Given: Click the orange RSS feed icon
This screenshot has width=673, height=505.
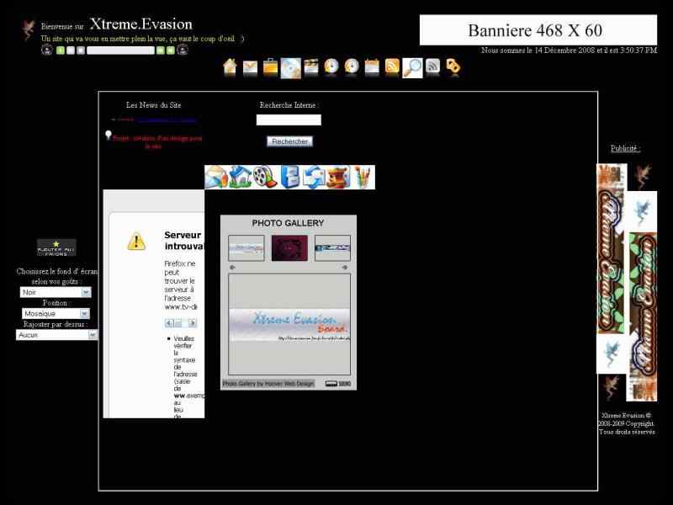Looking at the screenshot, I should coord(392,67).
